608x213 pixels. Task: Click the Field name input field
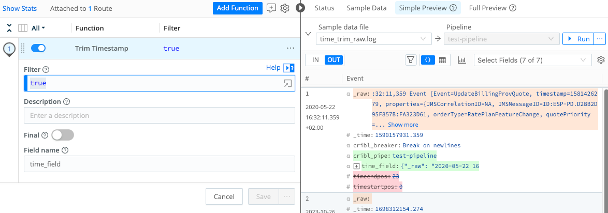click(160, 164)
